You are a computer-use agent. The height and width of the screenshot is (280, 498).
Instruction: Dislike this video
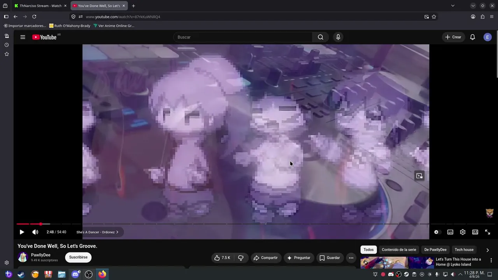(241, 258)
